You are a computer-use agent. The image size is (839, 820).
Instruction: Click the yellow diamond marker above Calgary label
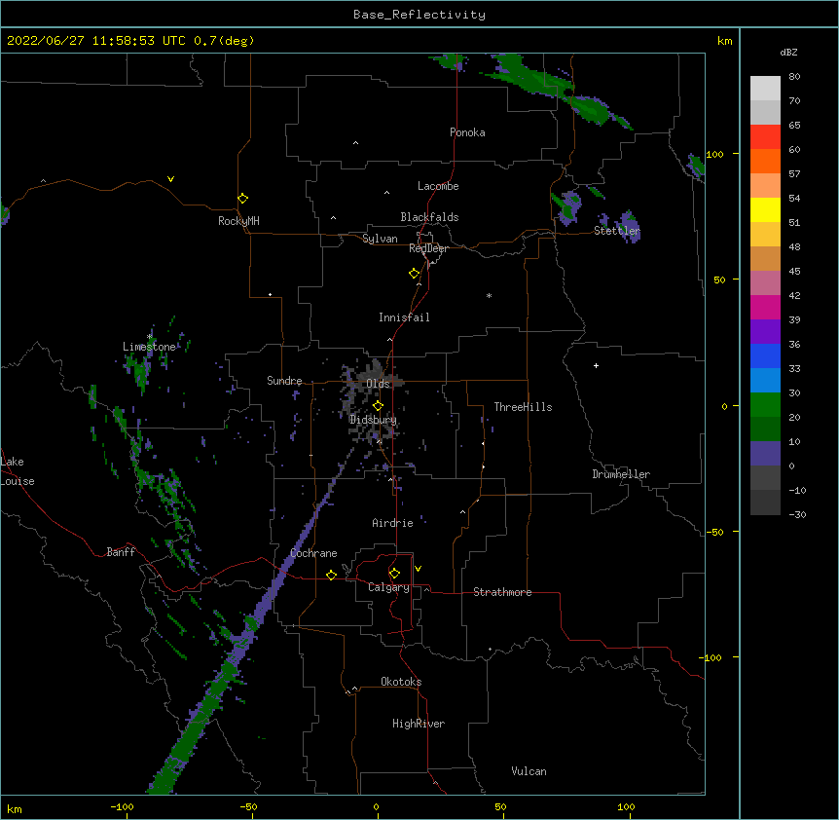(x=394, y=574)
